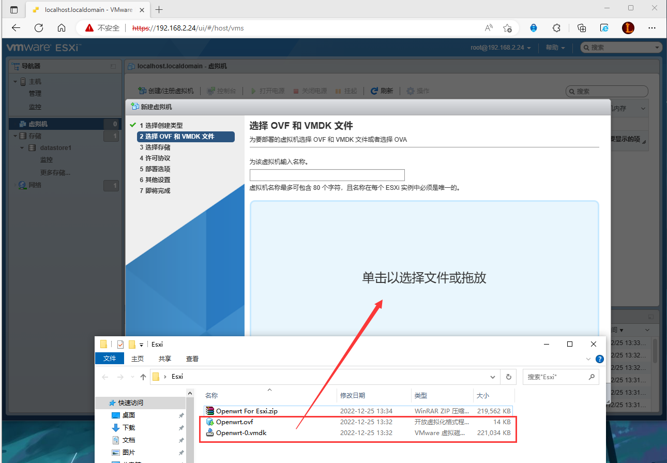Click the virtual machine name input field
Image resolution: width=667 pixels, height=463 pixels.
click(327, 175)
